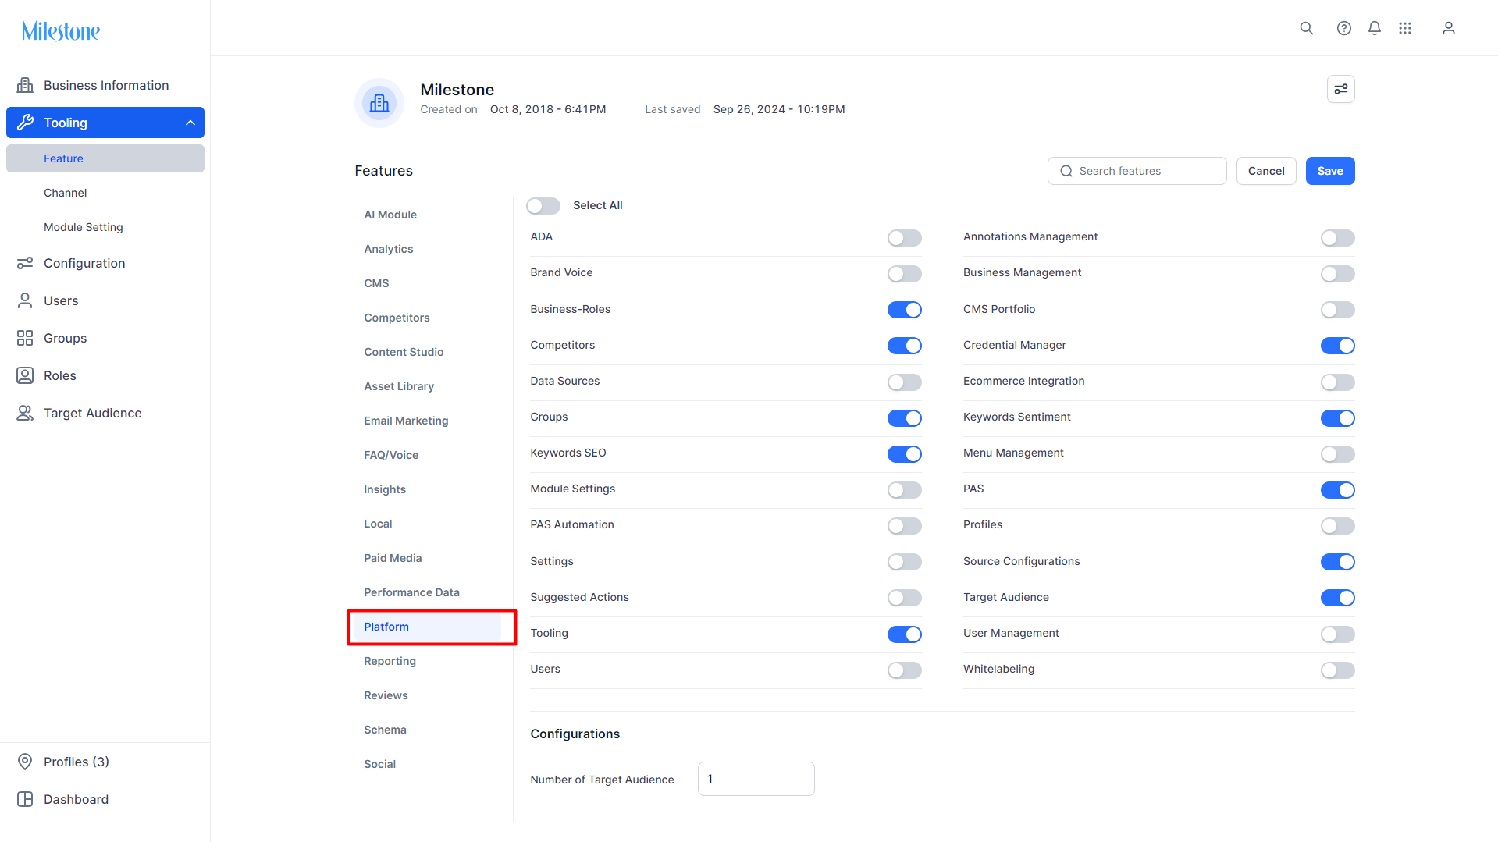Select the Schema category
This screenshot has height=842, width=1498.
click(x=385, y=730)
